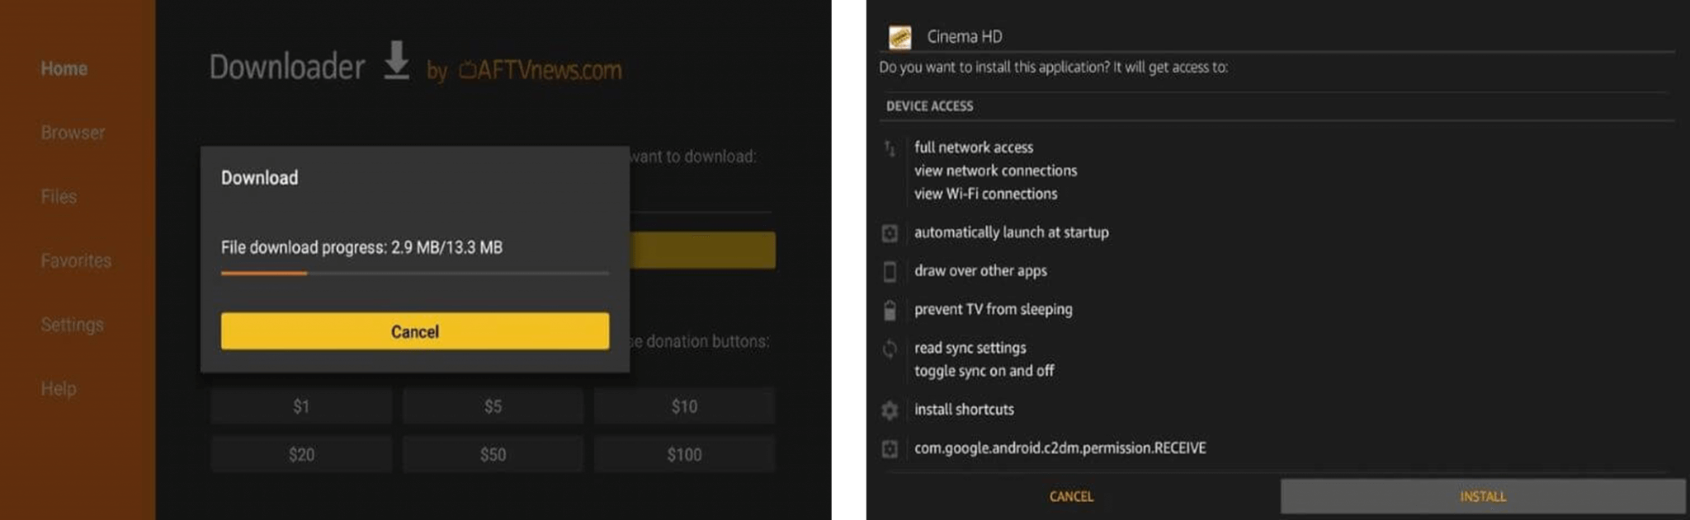Click the launch at startup icon
The width and height of the screenshot is (1690, 520).
[x=890, y=233]
